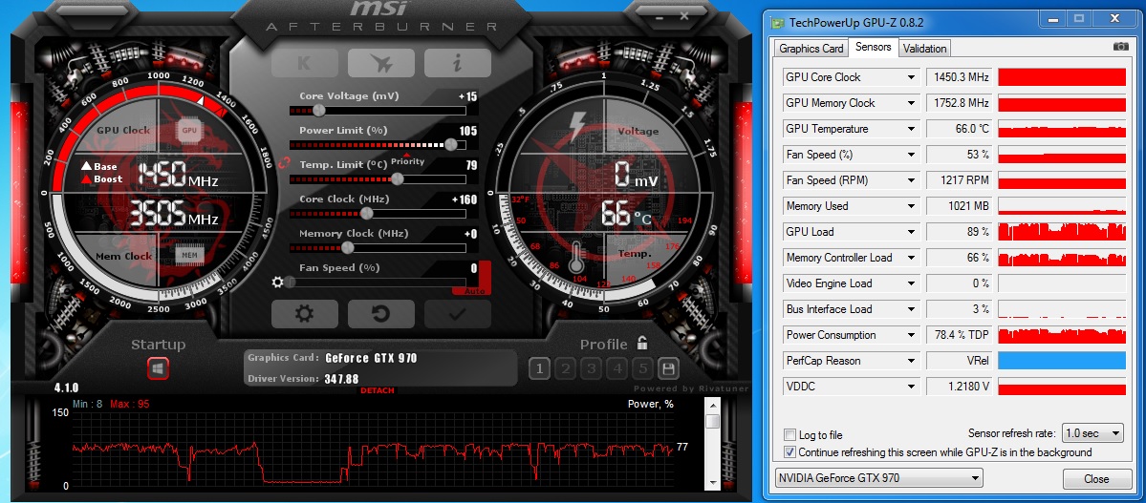Screen dimensions: 1146x503
Task: Open Sensor refresh rate 1.0 sec dropdown
Action: pyautogui.click(x=1092, y=433)
